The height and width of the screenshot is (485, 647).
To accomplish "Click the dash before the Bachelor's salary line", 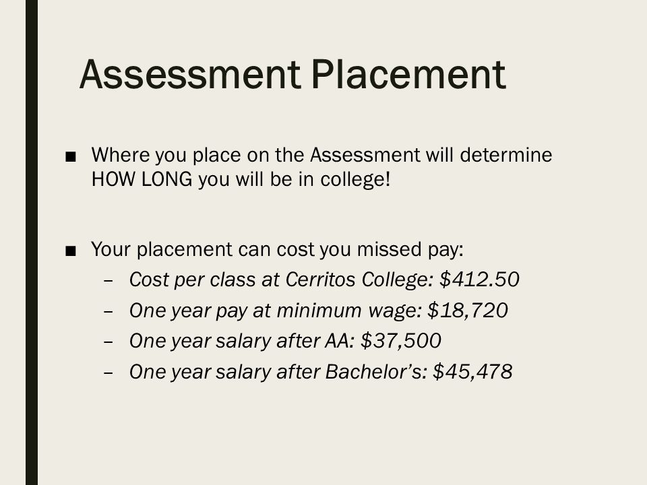I will [x=109, y=373].
